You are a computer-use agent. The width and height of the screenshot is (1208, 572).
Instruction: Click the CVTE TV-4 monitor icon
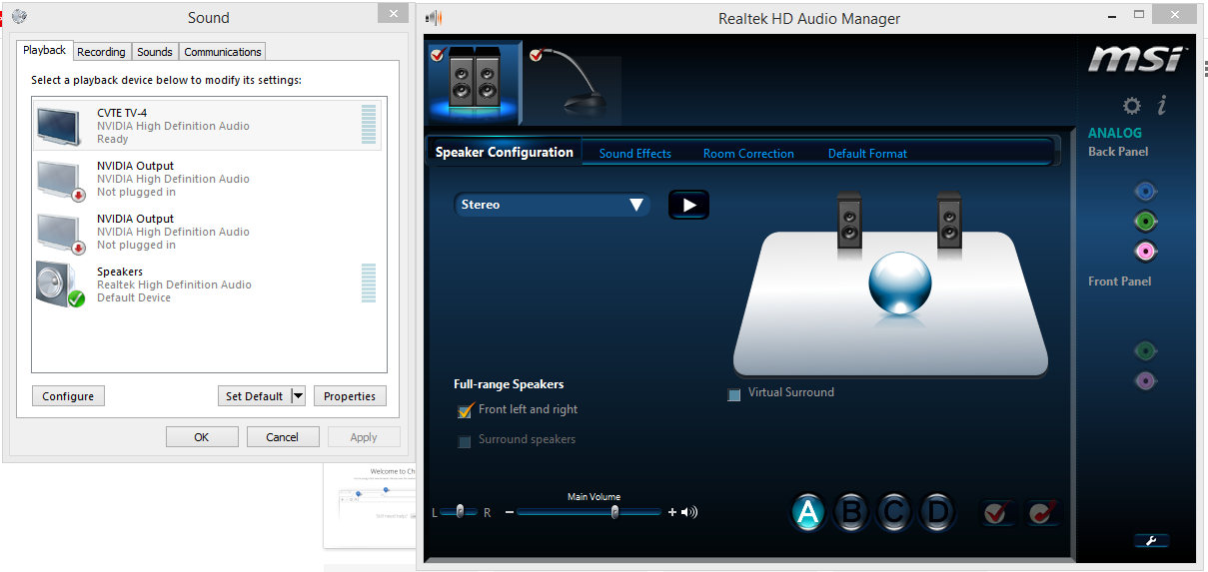[x=62, y=126]
